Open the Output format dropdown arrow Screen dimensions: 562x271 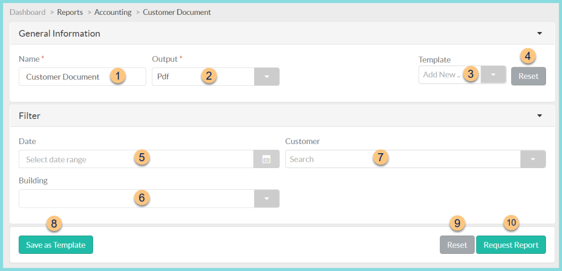pyautogui.click(x=267, y=77)
